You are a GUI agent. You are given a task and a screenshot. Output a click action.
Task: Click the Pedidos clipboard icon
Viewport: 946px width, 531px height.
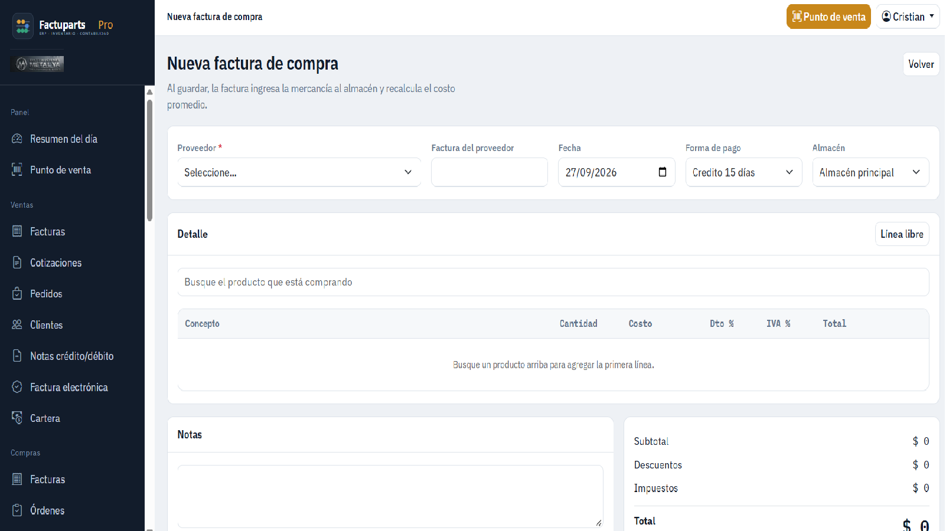coord(17,294)
